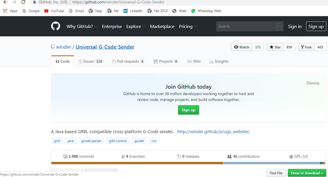Click the grbl topic tag

pos(57,141)
